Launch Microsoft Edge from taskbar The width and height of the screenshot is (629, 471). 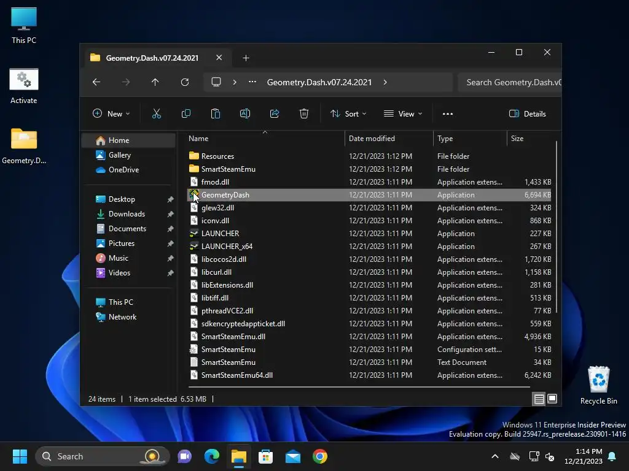pos(211,456)
